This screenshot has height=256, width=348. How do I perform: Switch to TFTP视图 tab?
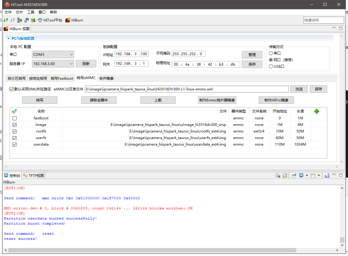coord(34,175)
